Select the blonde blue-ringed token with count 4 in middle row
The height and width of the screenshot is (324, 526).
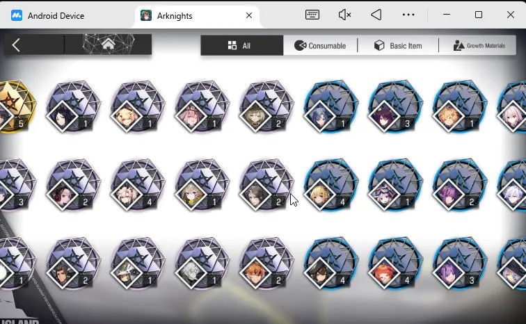331,185
